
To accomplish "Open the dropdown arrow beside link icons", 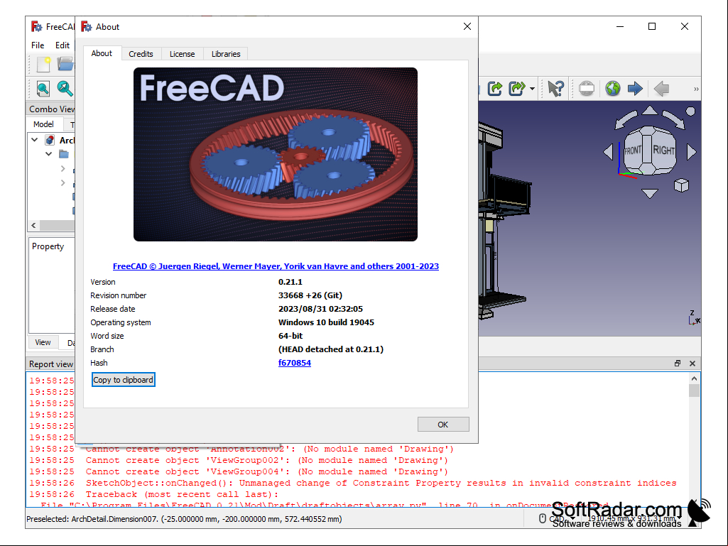I will pyautogui.click(x=532, y=88).
